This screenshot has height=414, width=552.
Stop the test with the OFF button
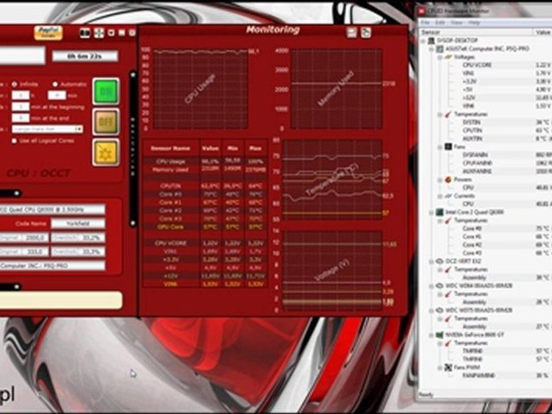106,122
